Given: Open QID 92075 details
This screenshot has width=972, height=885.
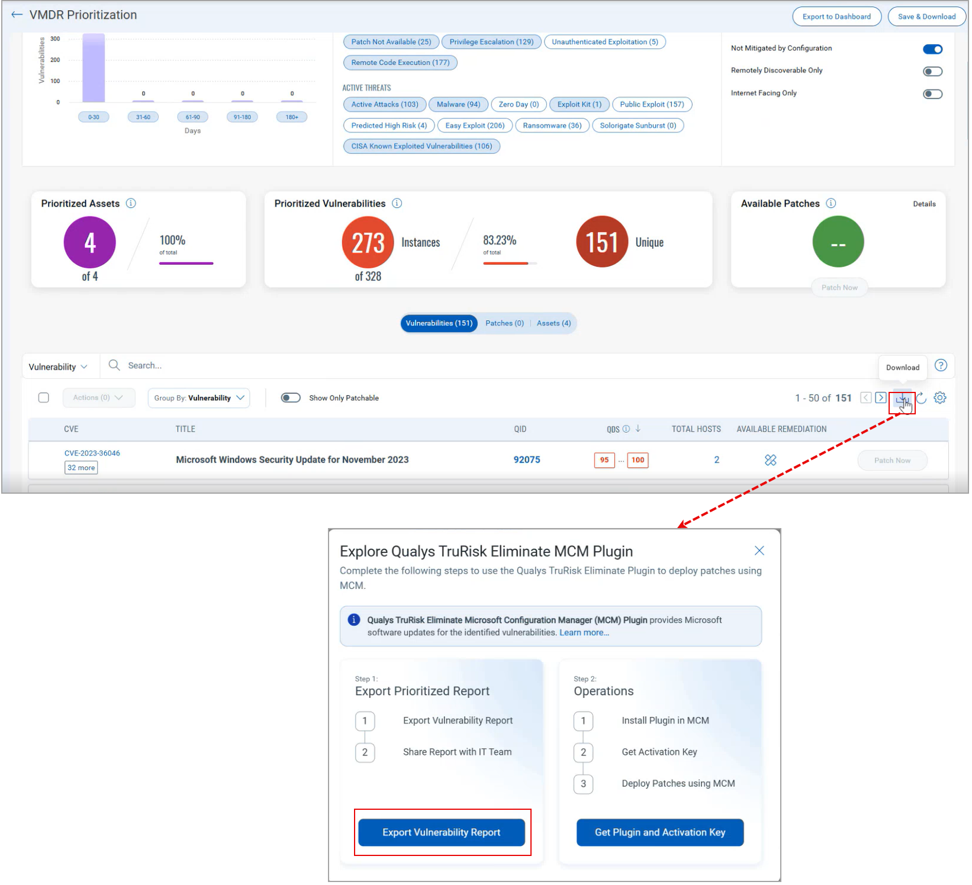Looking at the screenshot, I should tap(527, 460).
